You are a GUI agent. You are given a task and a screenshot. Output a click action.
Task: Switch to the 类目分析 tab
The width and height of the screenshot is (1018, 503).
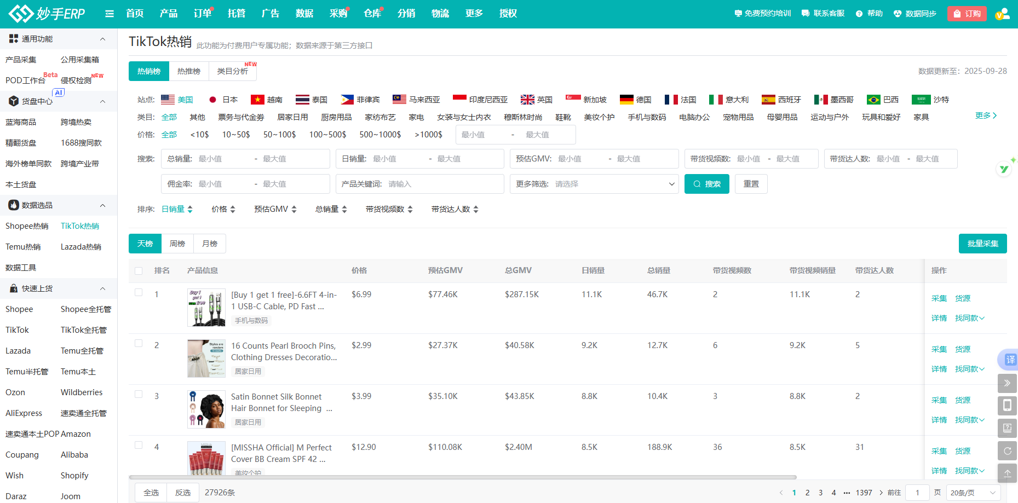pyautogui.click(x=233, y=71)
